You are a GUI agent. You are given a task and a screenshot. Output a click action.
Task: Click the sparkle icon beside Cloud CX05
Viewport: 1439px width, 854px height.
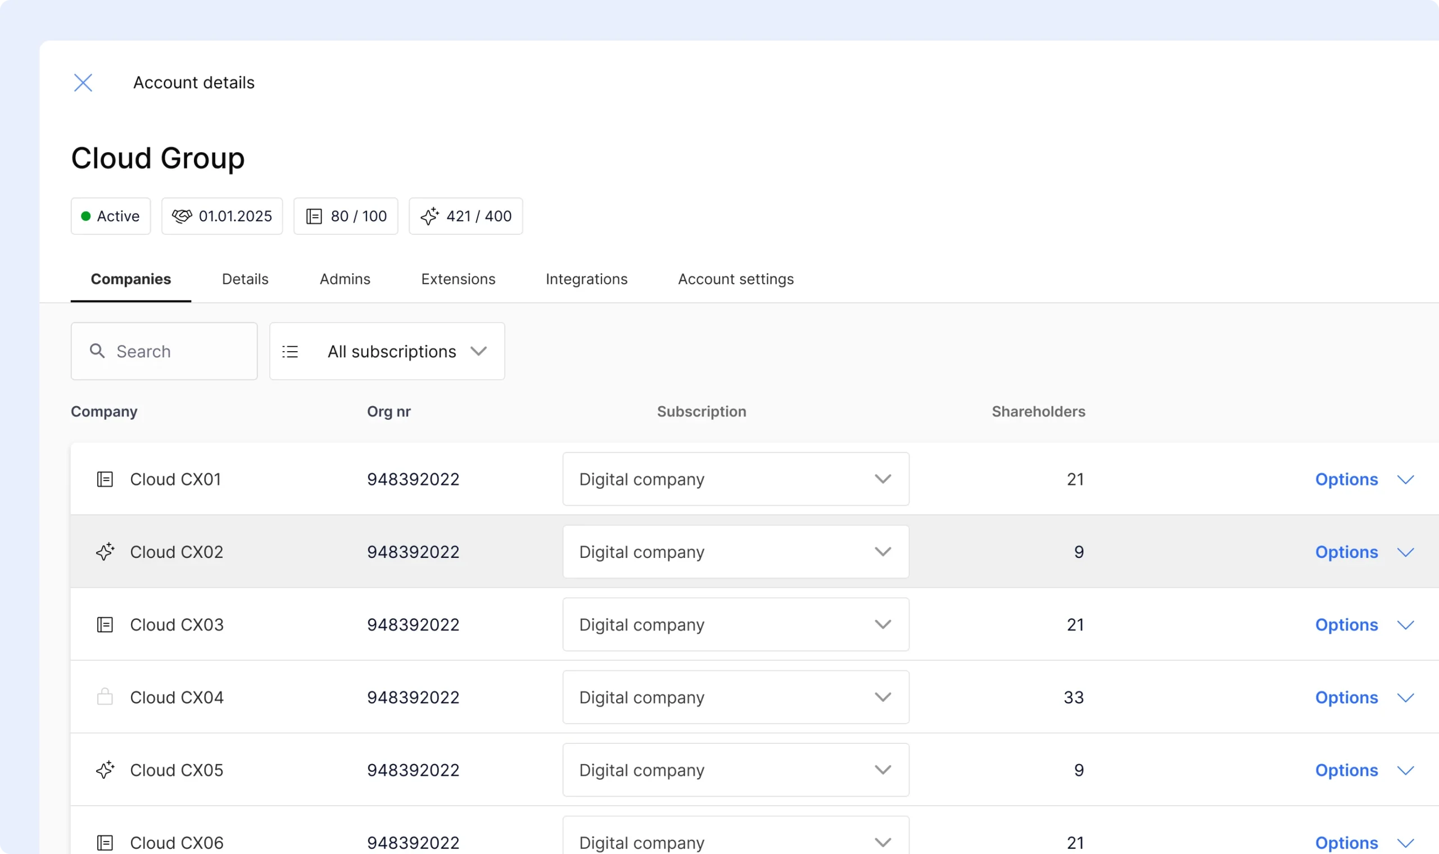(x=105, y=770)
